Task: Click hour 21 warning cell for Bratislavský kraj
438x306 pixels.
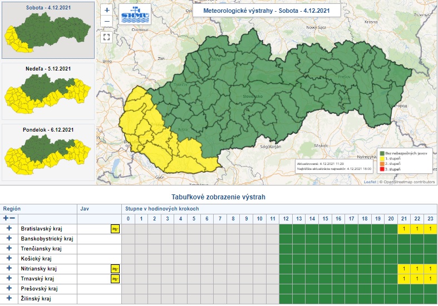Action: [x=404, y=229]
